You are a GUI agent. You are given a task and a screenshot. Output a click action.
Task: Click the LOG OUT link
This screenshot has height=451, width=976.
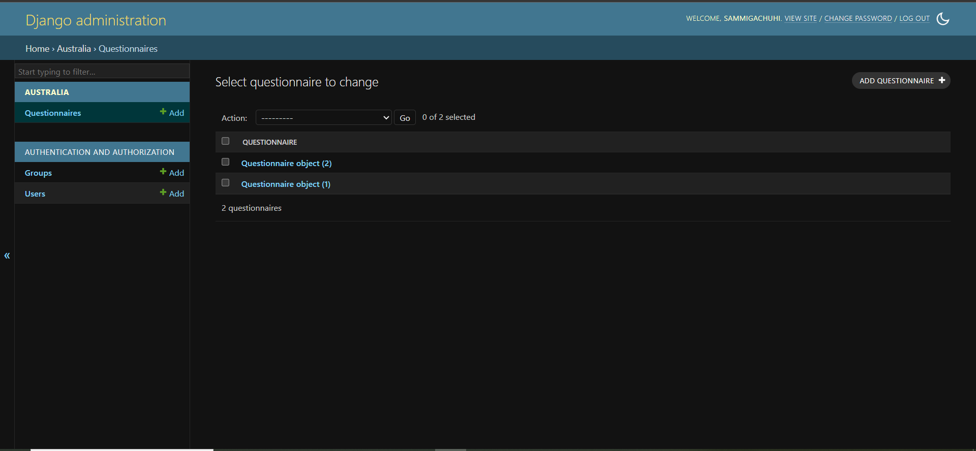(914, 18)
